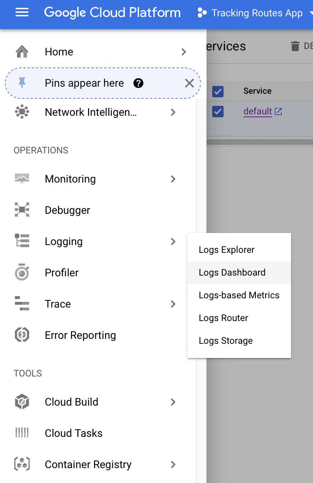This screenshot has width=313, height=483.
Task: Click the Trace icon
Action: [x=22, y=304]
